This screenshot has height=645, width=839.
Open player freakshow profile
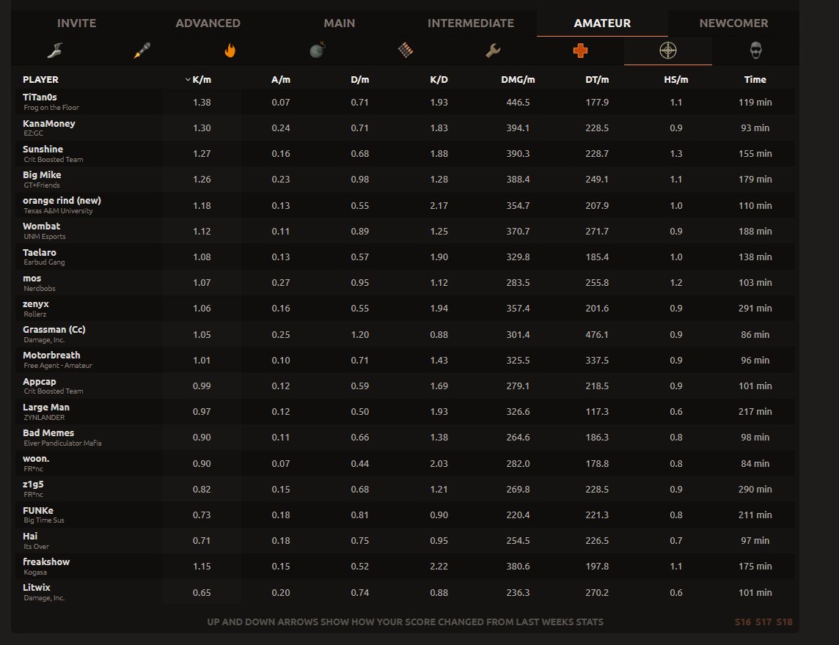pyautogui.click(x=46, y=561)
